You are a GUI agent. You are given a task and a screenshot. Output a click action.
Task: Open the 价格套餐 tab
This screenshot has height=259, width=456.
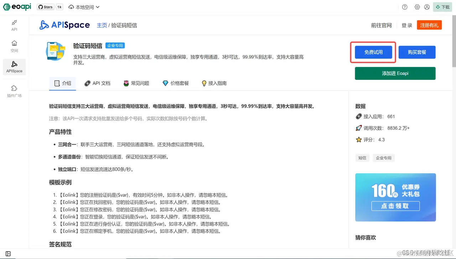(x=175, y=83)
